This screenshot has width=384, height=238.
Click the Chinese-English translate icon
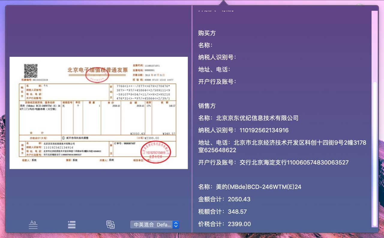point(110,225)
